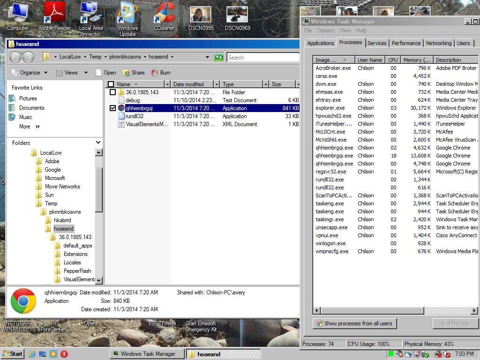Open the Name column filter dropdown
The image size is (480, 360).
167,84
